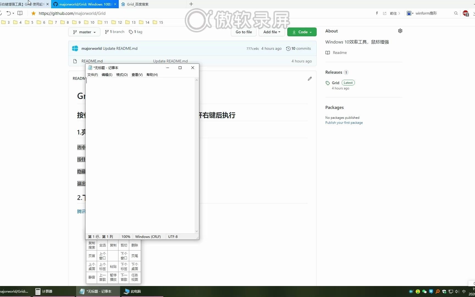The height and width of the screenshot is (297, 475).
Task: Open repository About settings gear
Action: point(400,31)
